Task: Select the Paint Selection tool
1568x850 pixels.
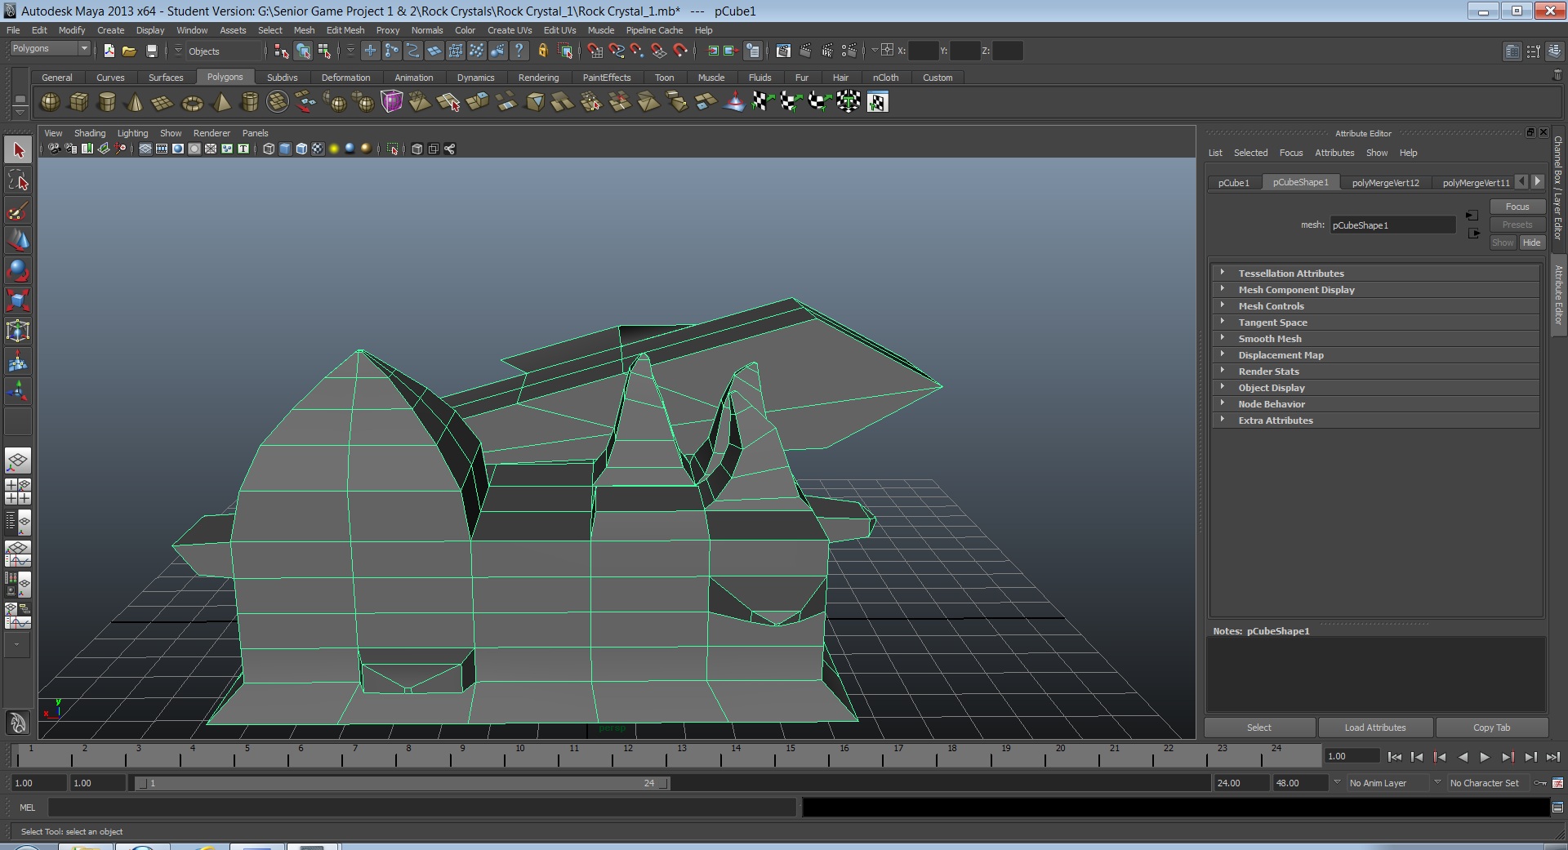Action: [17, 211]
